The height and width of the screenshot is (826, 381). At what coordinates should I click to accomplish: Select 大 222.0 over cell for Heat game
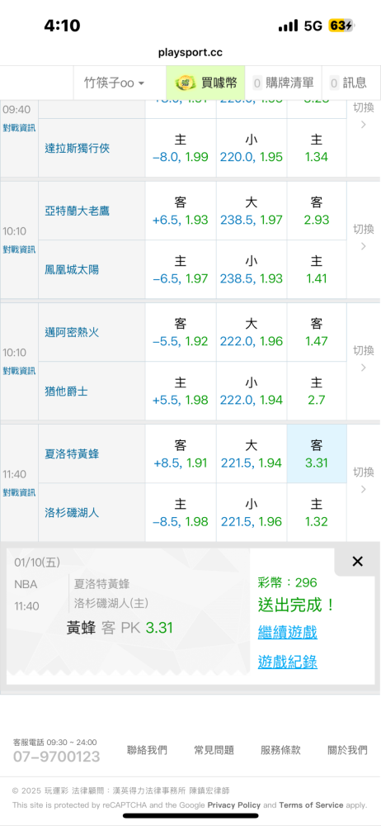pyautogui.click(x=252, y=333)
